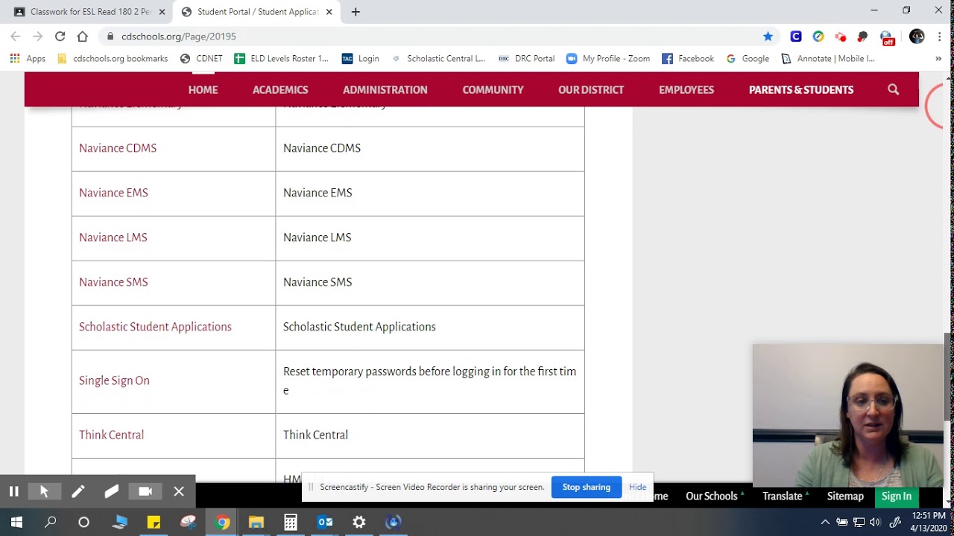
Task: Open the Apps bookmark shortcut
Action: [x=28, y=58]
